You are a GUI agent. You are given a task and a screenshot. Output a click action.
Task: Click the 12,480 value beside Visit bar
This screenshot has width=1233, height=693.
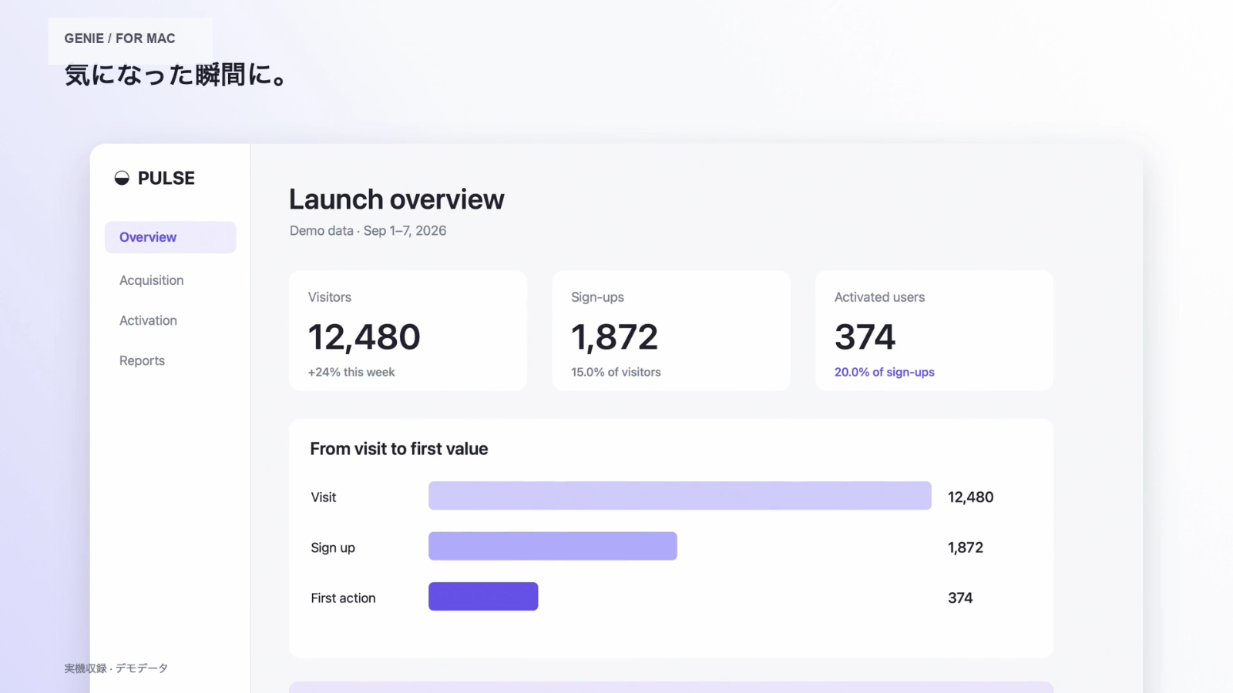970,497
